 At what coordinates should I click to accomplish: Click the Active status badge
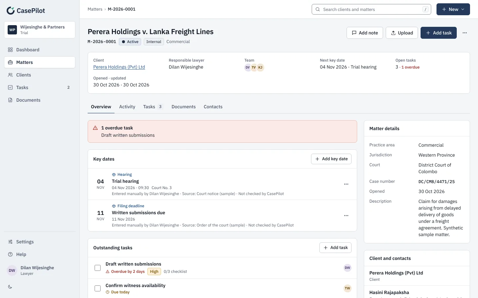point(130,42)
